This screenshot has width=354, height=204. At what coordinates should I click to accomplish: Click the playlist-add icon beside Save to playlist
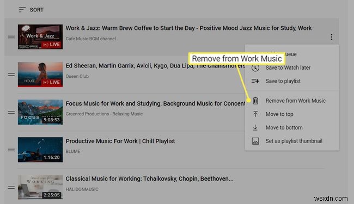point(255,81)
